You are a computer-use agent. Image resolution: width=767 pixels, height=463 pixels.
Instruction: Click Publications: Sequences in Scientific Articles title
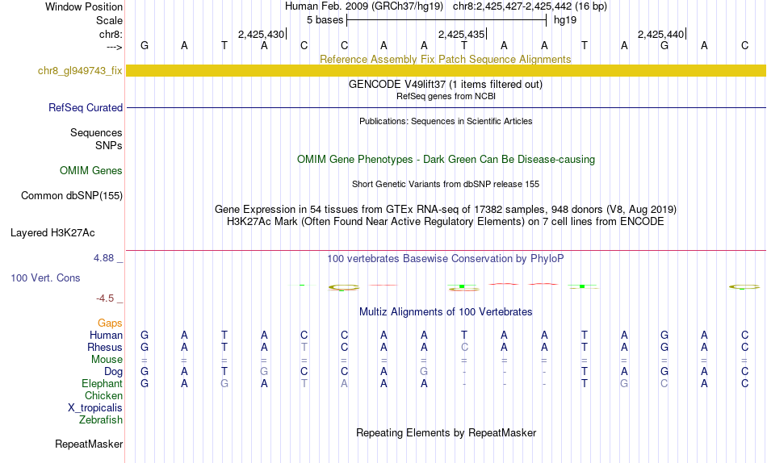[x=446, y=121]
